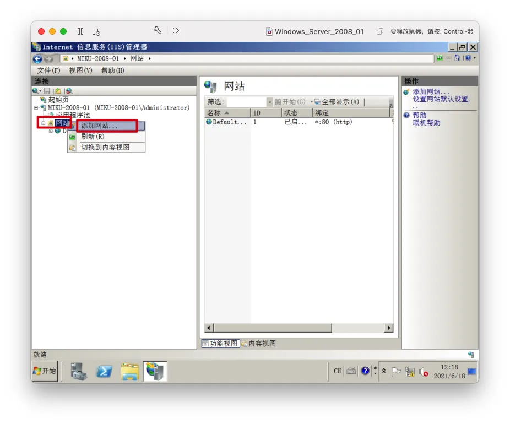
Task: Click the network warning icon in tray
Action: pos(410,372)
